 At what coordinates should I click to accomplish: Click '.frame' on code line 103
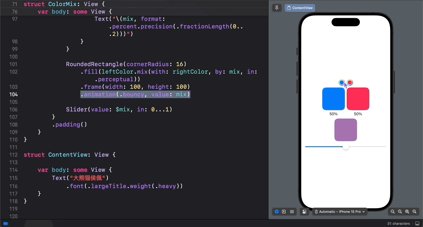(x=91, y=87)
